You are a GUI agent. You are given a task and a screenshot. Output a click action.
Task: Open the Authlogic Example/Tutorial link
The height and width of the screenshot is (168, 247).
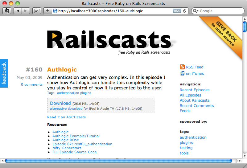pos(76,136)
